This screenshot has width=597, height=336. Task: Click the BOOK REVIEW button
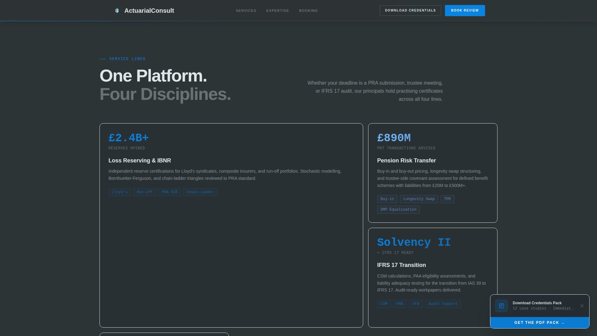465,10
